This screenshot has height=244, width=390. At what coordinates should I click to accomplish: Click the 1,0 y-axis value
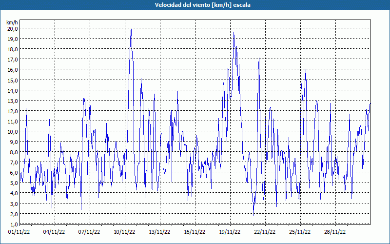14,224
